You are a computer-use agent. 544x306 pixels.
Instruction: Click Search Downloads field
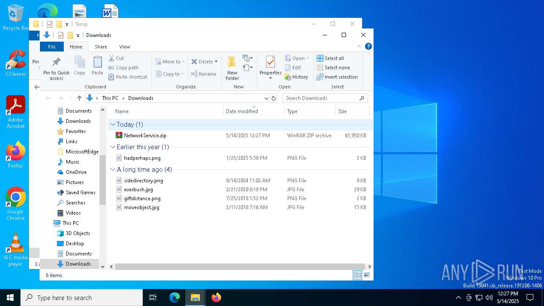pos(325,98)
